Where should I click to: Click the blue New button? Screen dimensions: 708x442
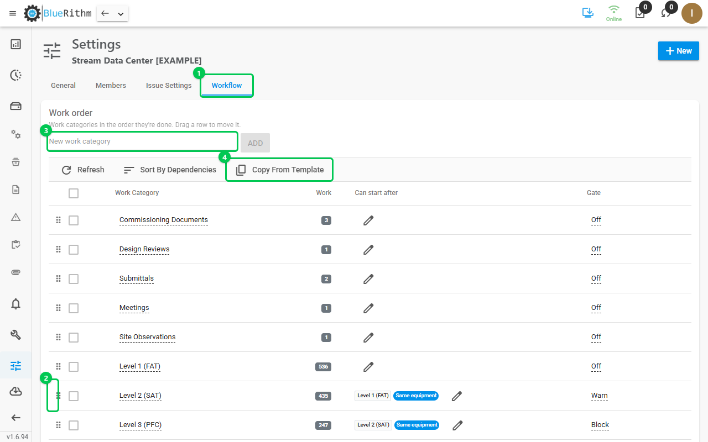[x=679, y=51]
